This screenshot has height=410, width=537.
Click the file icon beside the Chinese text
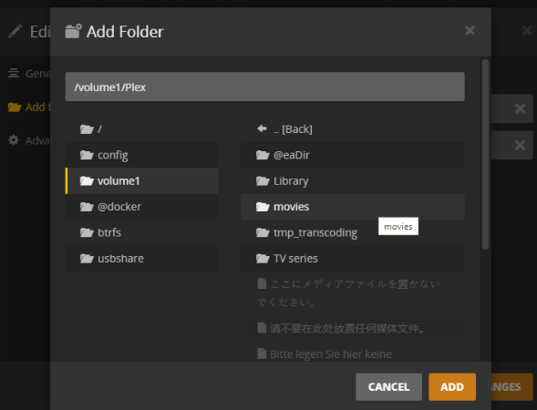(262, 327)
